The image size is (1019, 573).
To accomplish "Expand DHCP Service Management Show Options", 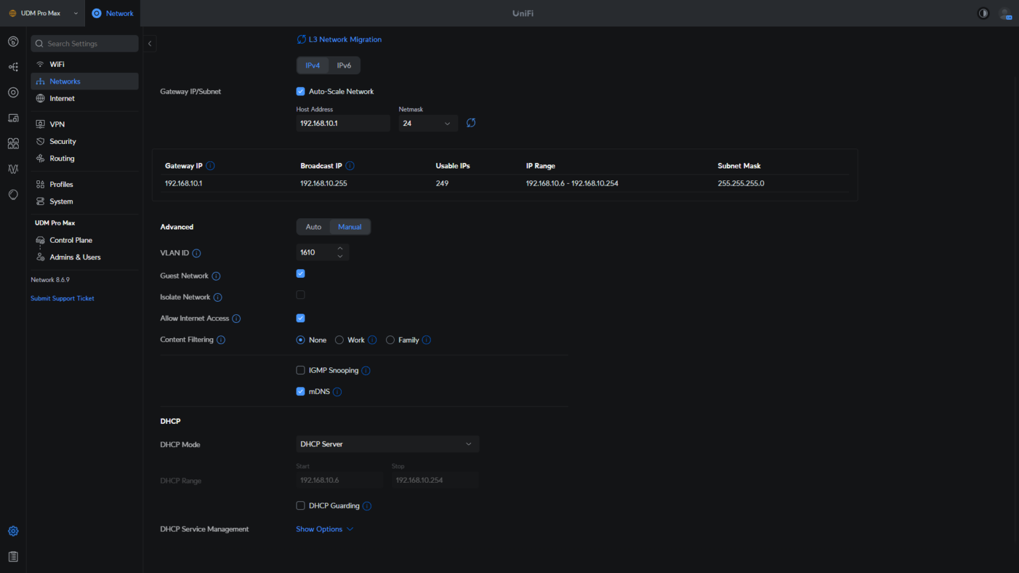I will pos(324,529).
